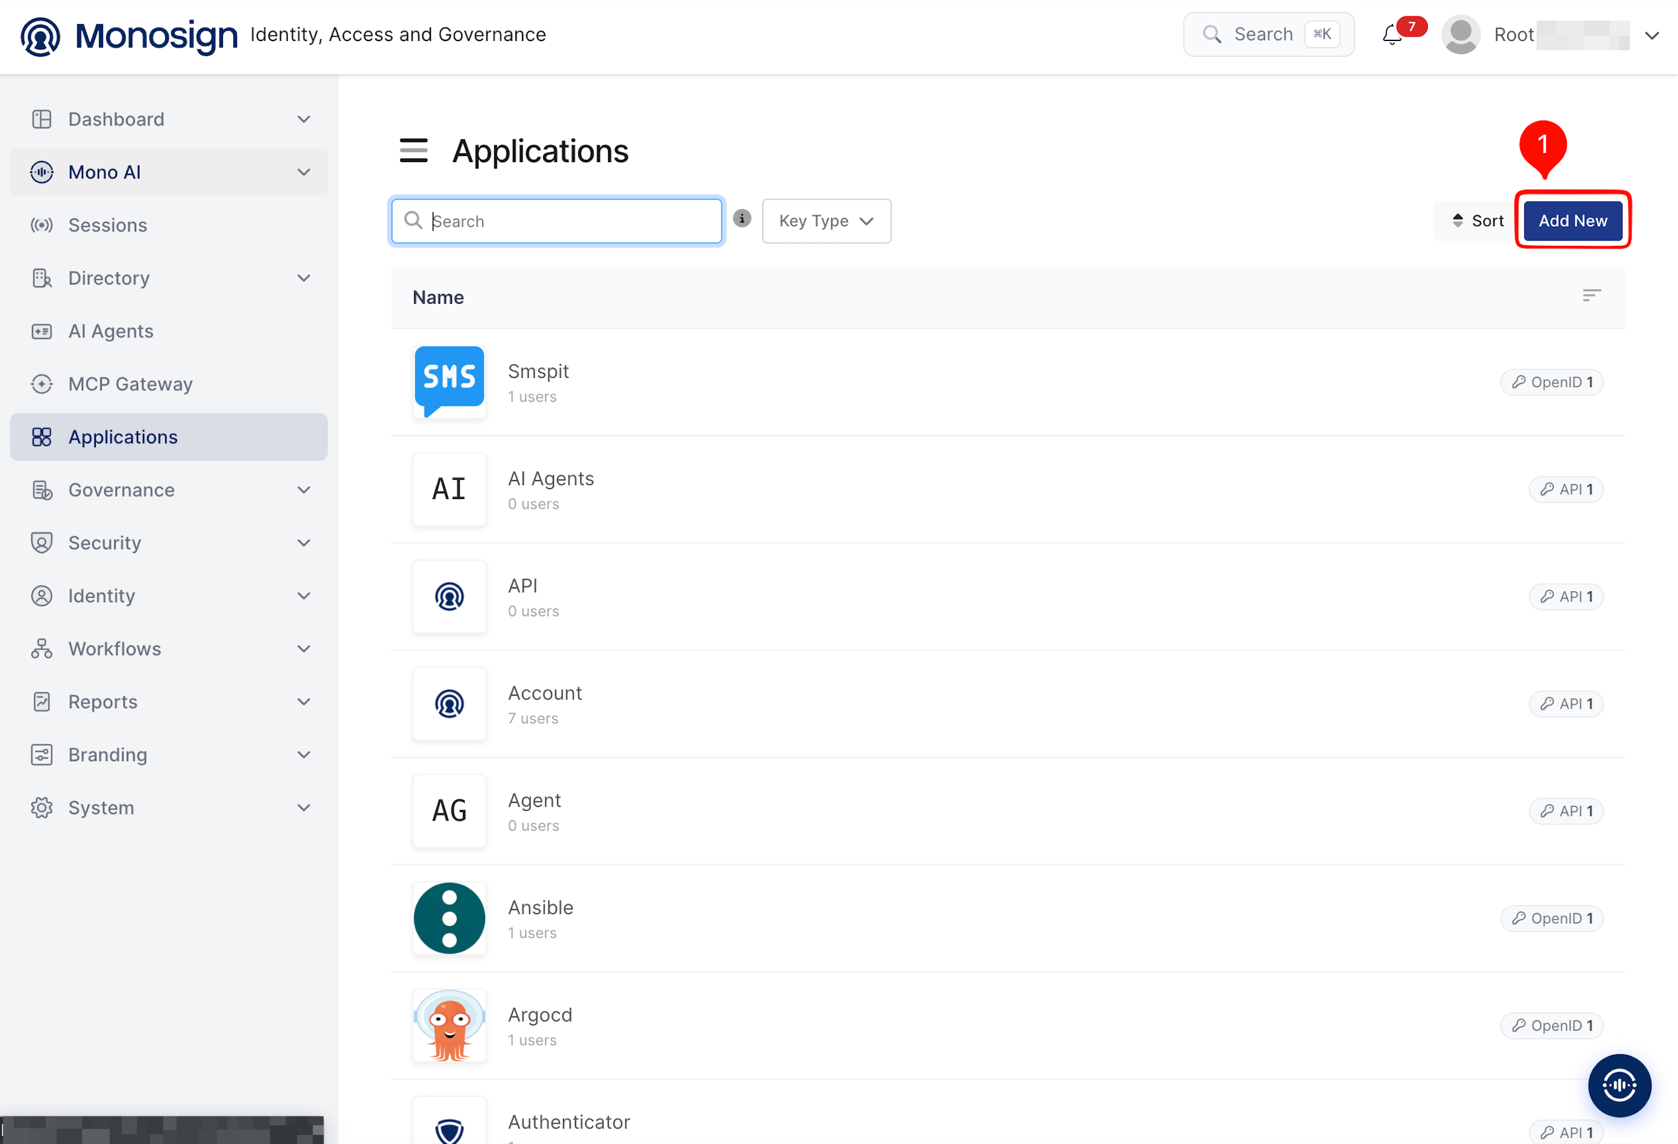Viewport: 1678px width, 1144px height.
Task: Toggle the hamburger menu beside Applications
Action: point(413,151)
